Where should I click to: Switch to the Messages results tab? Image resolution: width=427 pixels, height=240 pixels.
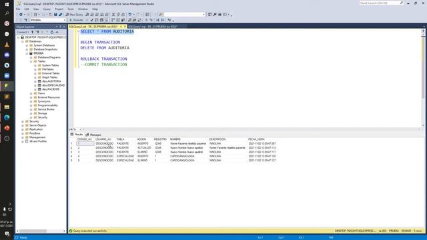click(x=93, y=135)
